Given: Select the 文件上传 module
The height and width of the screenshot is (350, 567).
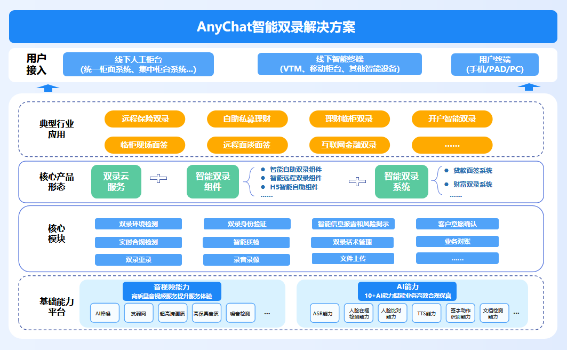Looking at the screenshot, I should pos(353,259).
